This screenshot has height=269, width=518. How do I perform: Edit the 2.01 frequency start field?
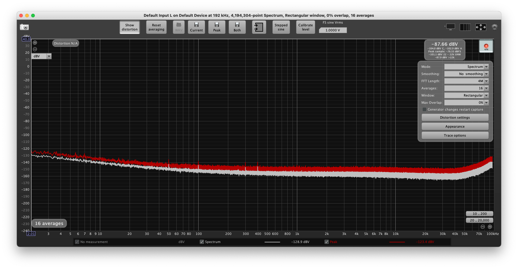click(31, 234)
